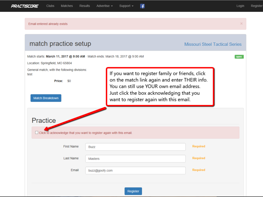Go to the Matches page
The image size is (263, 197).
click(67, 6)
